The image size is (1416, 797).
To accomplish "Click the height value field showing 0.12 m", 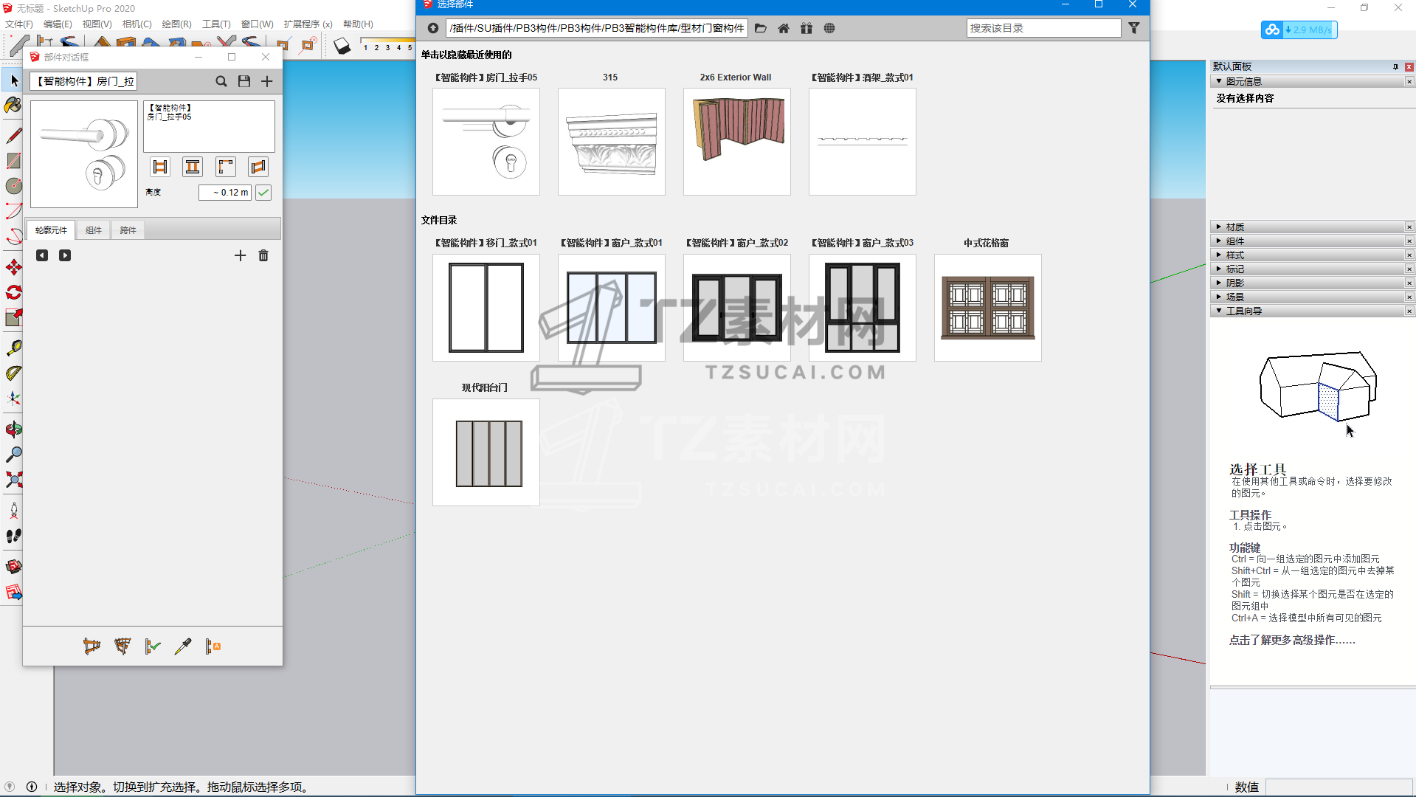I will (225, 193).
